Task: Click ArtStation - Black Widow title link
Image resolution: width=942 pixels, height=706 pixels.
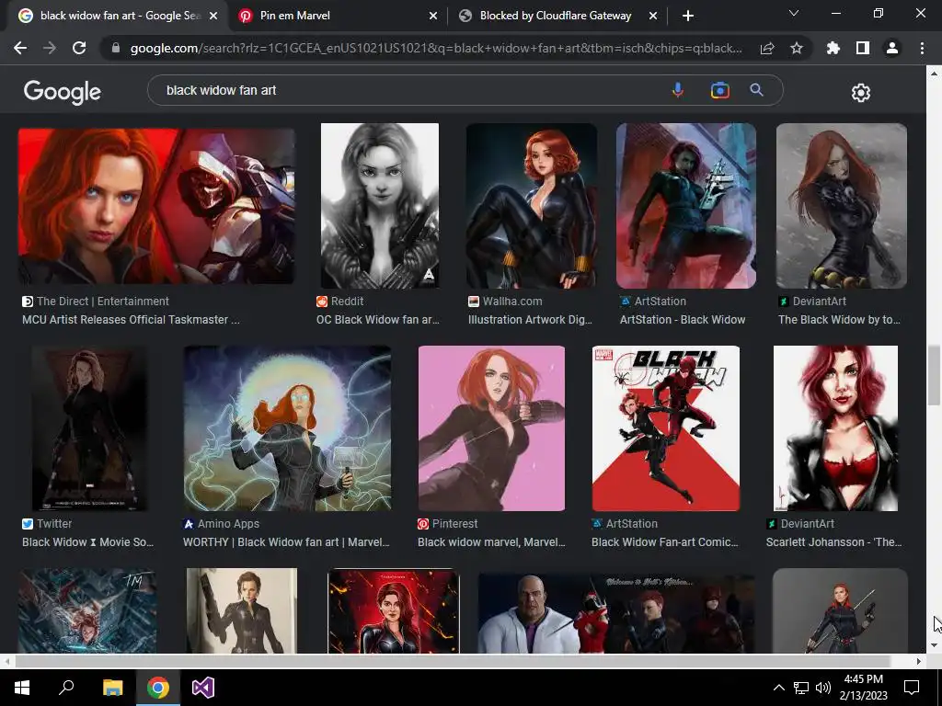Action: pos(683,320)
